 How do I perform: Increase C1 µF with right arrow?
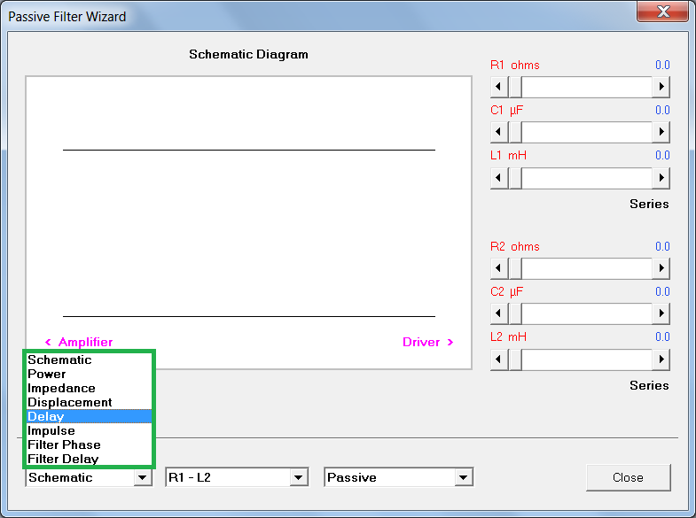tap(661, 132)
